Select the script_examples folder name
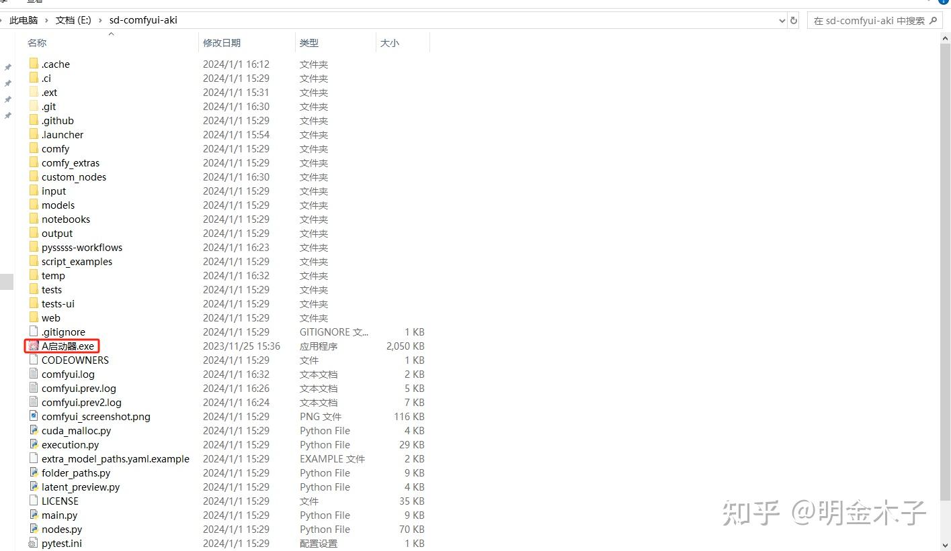Image resolution: width=951 pixels, height=551 pixels. click(x=77, y=261)
